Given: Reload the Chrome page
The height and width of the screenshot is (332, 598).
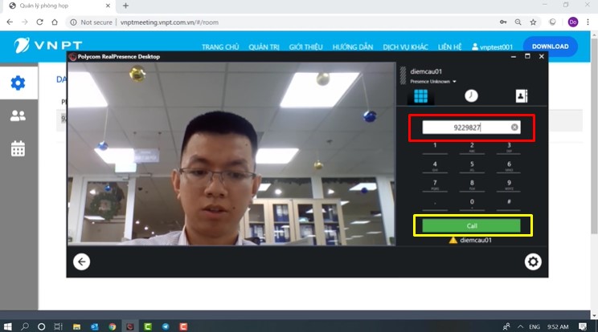Looking at the screenshot, I should pyautogui.click(x=39, y=22).
